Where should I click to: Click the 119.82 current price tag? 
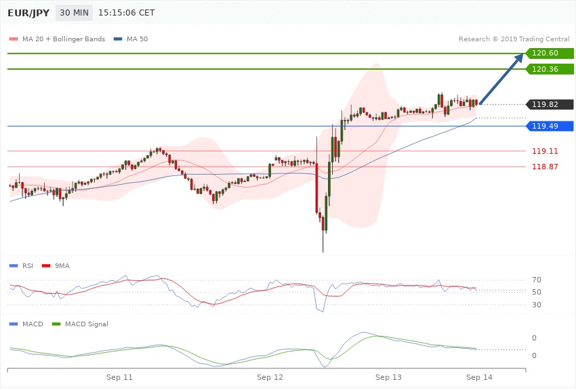[x=550, y=104]
